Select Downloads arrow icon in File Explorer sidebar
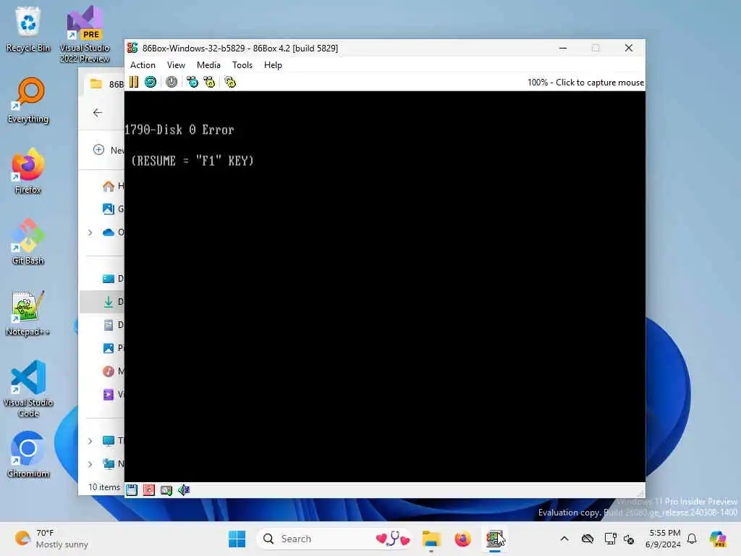The width and height of the screenshot is (741, 556). 109,302
